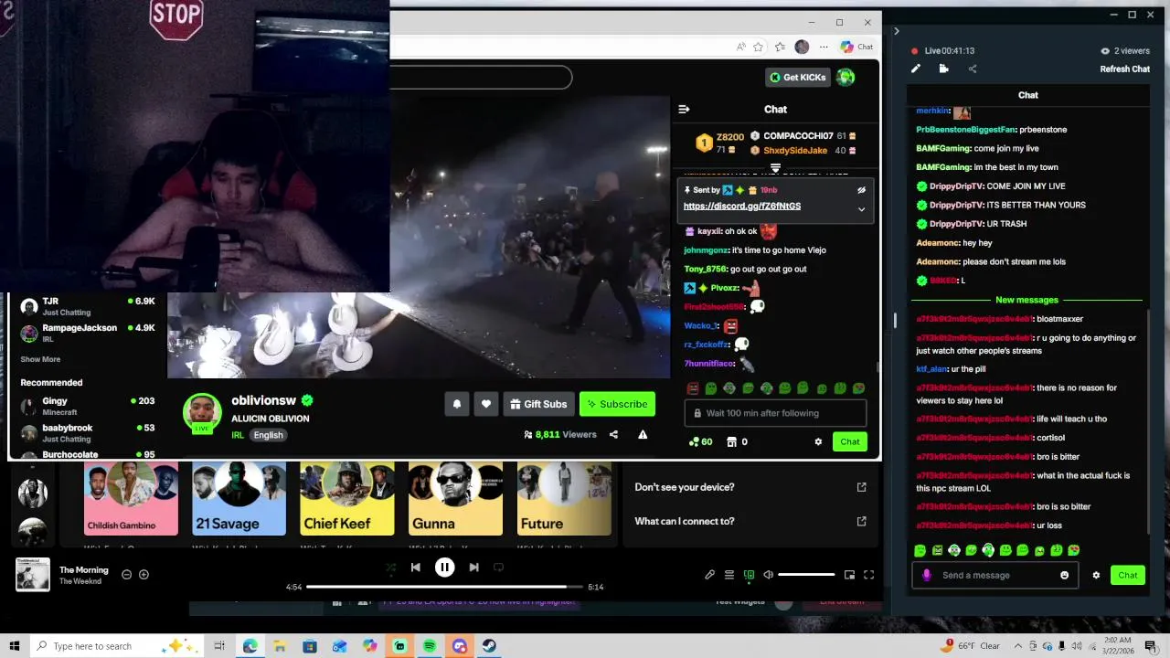Open recommended channel baabybrook
The height and width of the screenshot is (658, 1170).
tap(88, 432)
